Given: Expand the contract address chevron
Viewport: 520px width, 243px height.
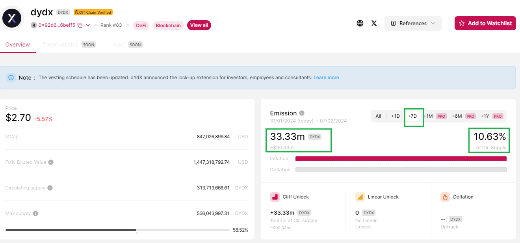Looking at the screenshot, I should [x=88, y=25].
